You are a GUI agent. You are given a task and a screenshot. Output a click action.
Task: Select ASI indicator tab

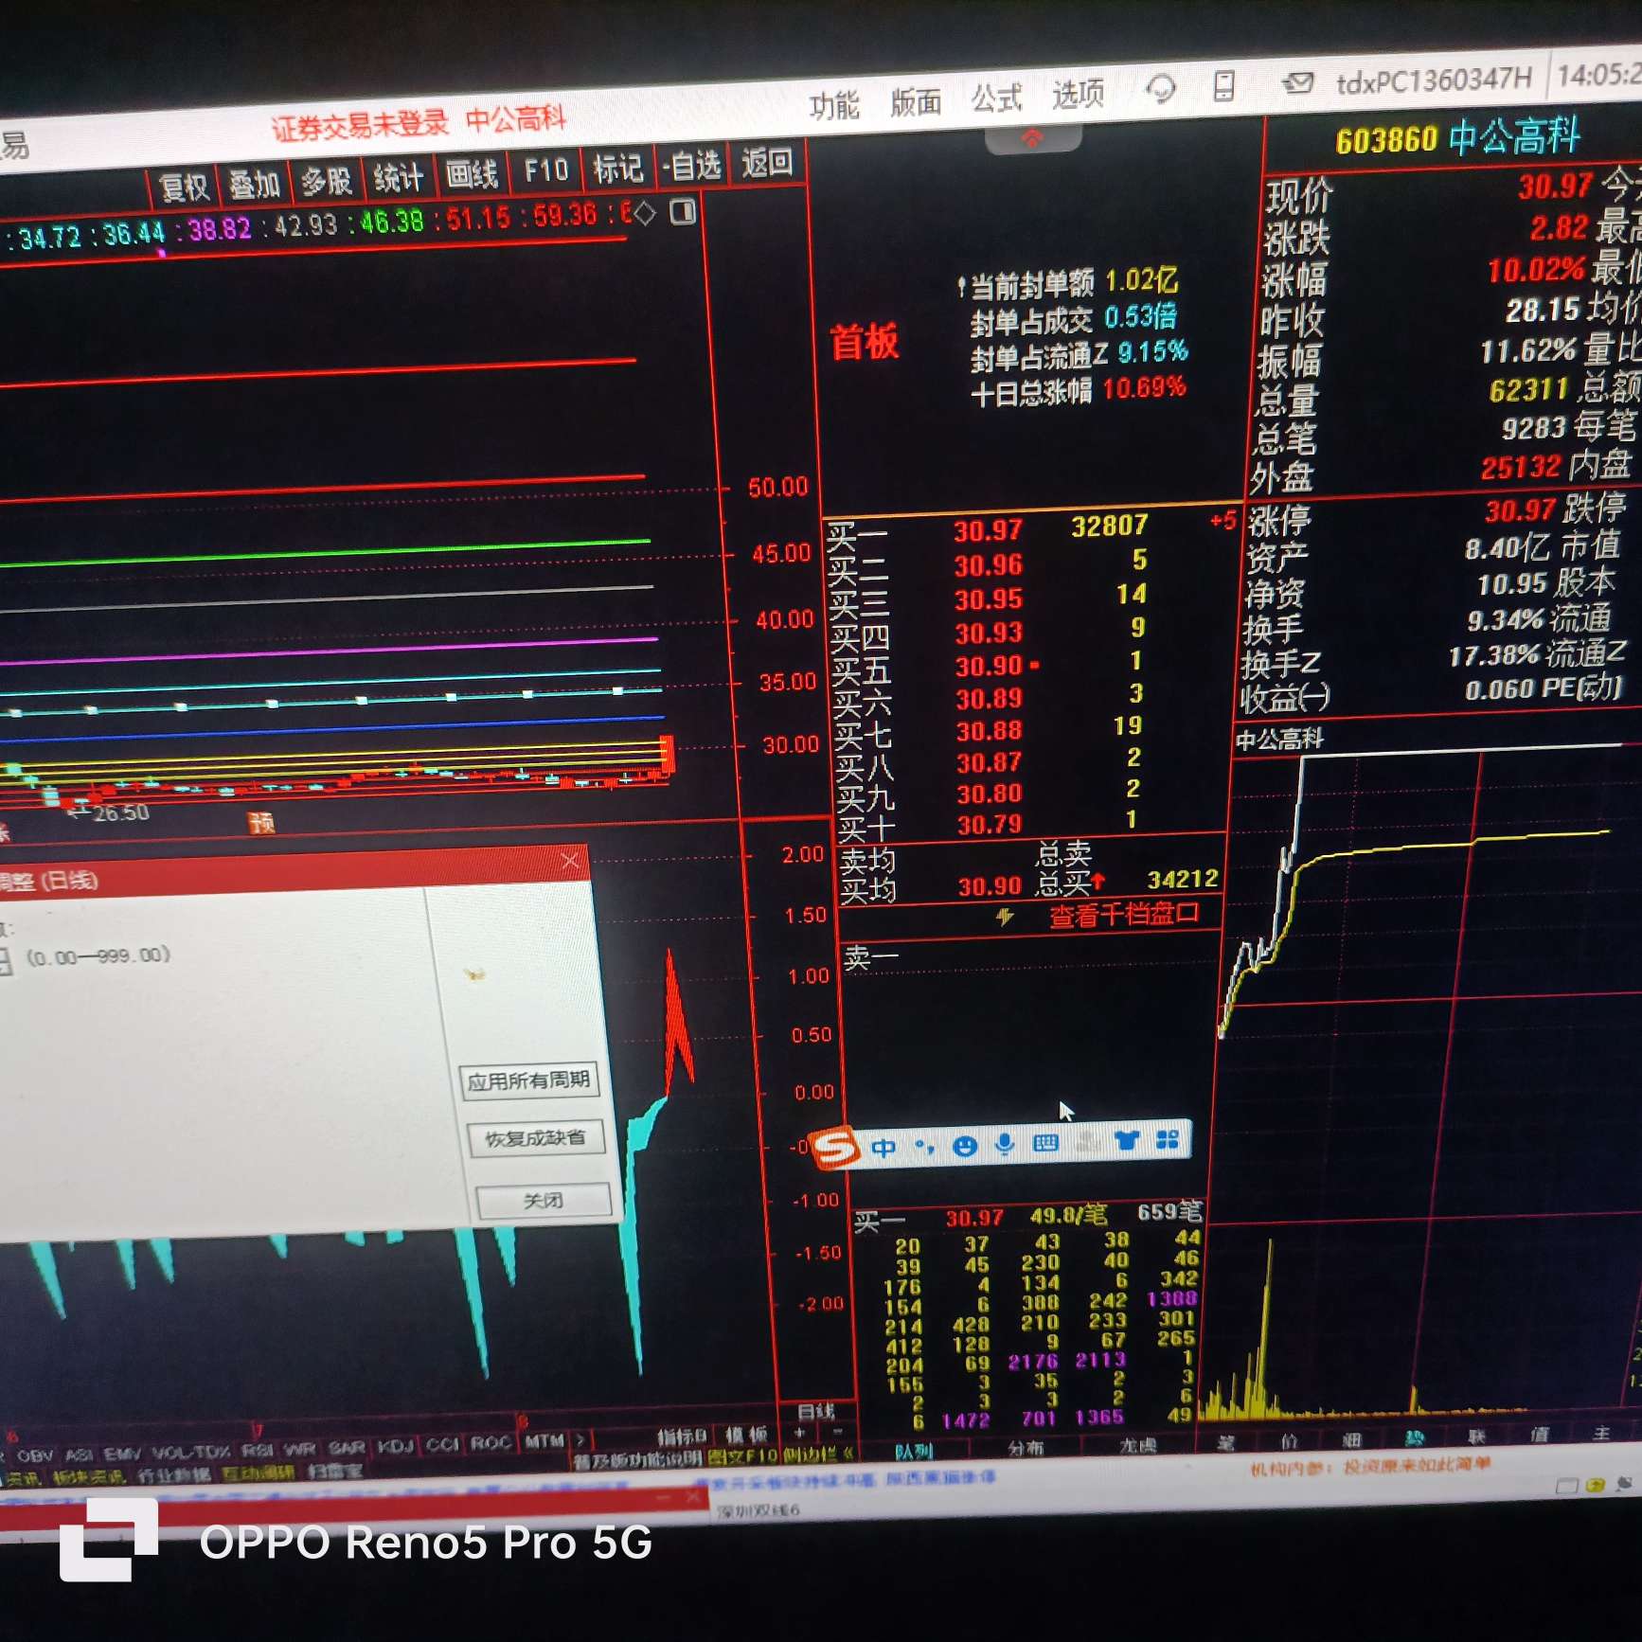click(x=79, y=1455)
